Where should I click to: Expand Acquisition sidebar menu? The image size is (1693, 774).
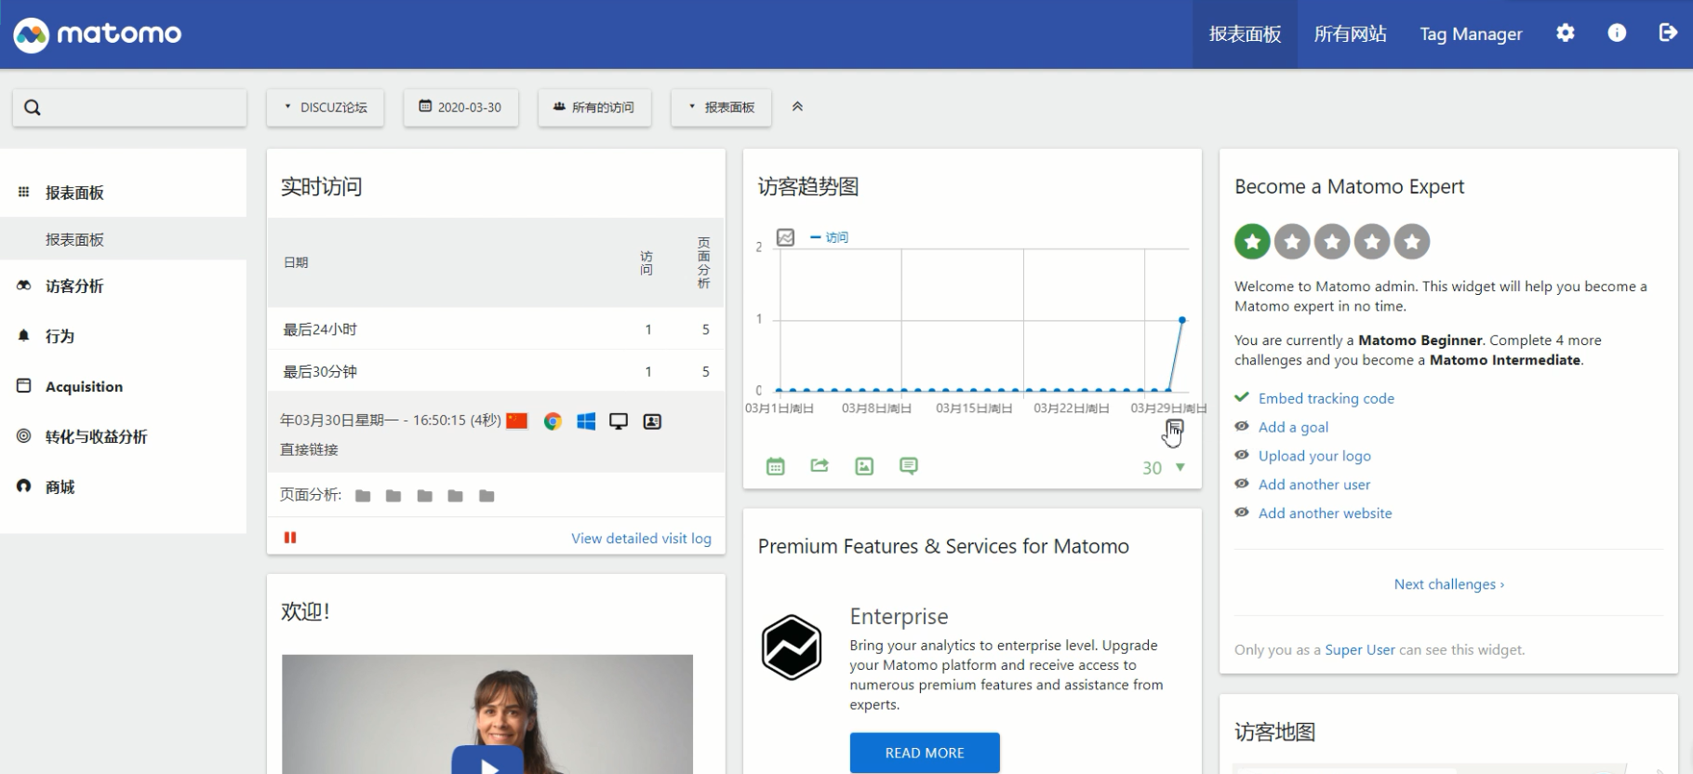click(84, 387)
